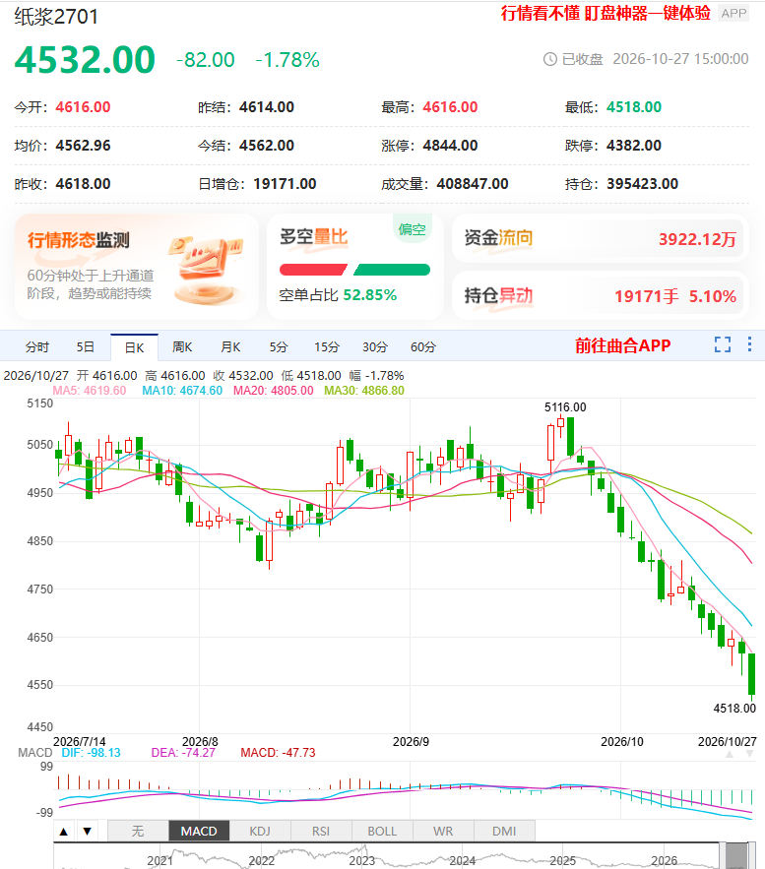Click the green short portion of the 多空 ratio bar
765x869 pixels.
tap(392, 270)
